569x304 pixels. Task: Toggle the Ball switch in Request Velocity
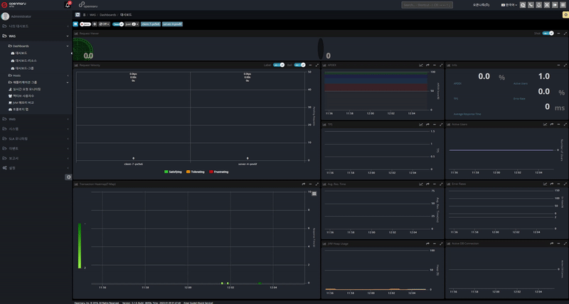click(x=299, y=65)
